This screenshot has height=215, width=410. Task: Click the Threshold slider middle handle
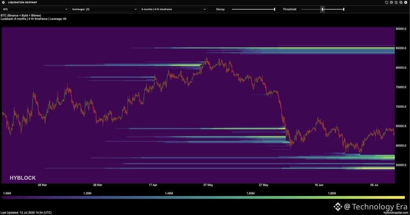pyautogui.click(x=323, y=9)
